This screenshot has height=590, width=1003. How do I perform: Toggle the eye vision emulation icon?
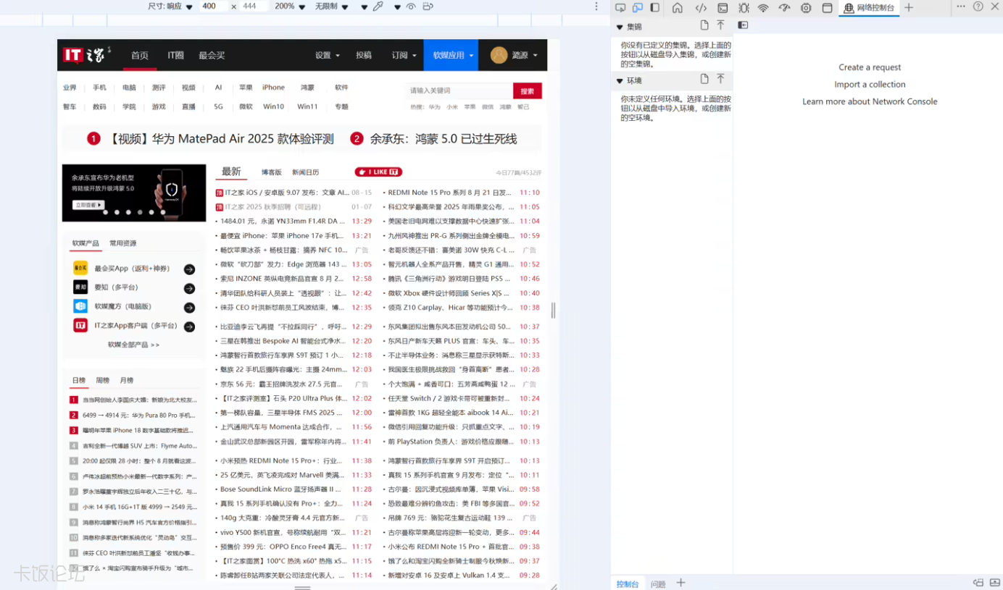point(411,7)
